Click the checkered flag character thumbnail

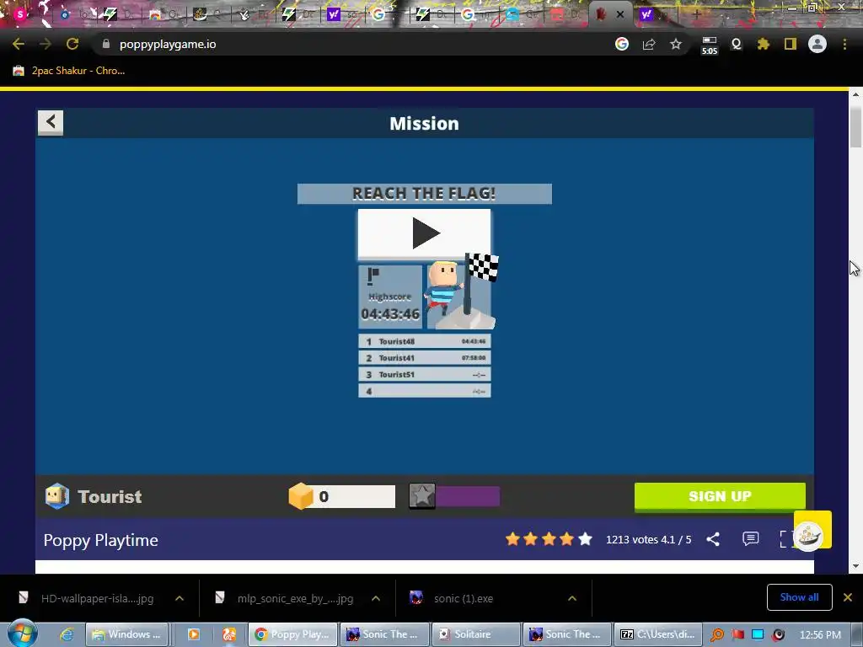462,291
